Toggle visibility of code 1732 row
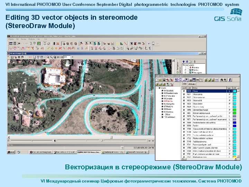Image resolution: width=249 pixels, height=187 pixels. (x=184, y=138)
